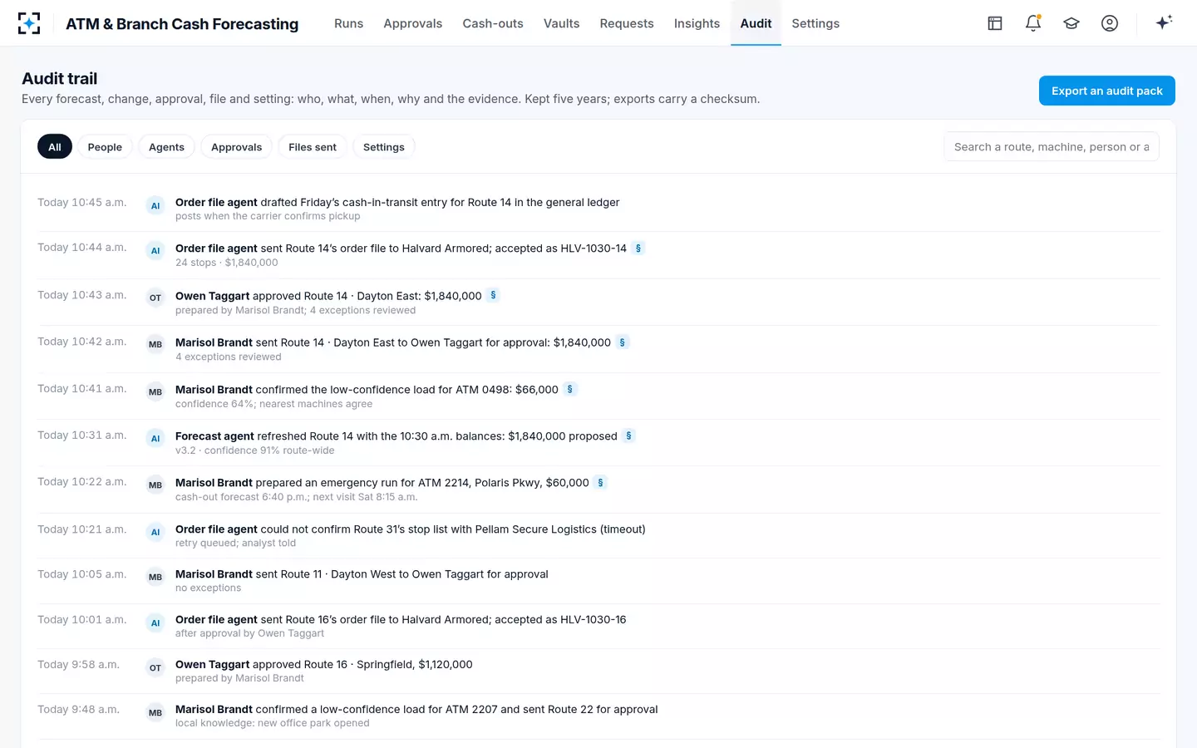The image size is (1197, 748).
Task: Filter audit trail by Agents
Action: pyautogui.click(x=166, y=146)
